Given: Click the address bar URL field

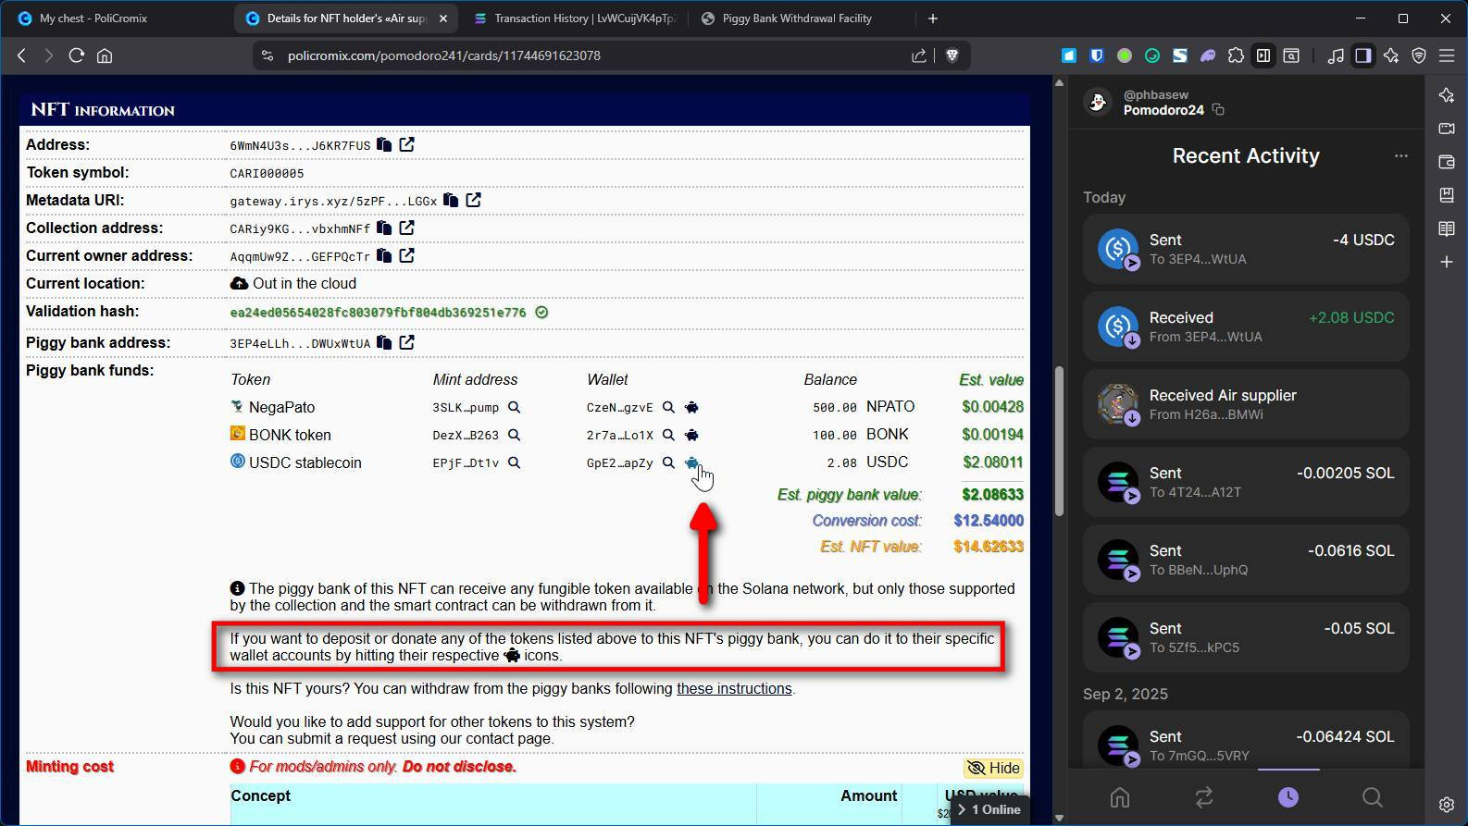Looking at the screenshot, I should tap(592, 55).
